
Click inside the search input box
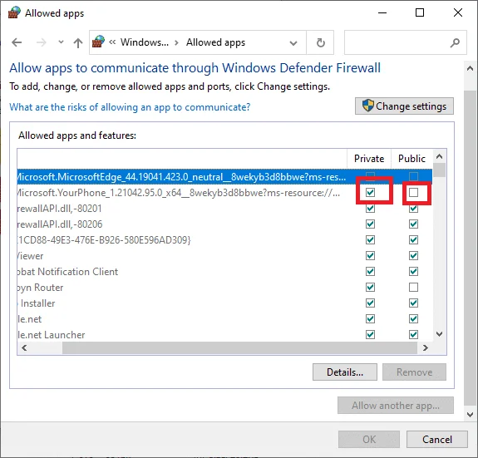(397, 42)
